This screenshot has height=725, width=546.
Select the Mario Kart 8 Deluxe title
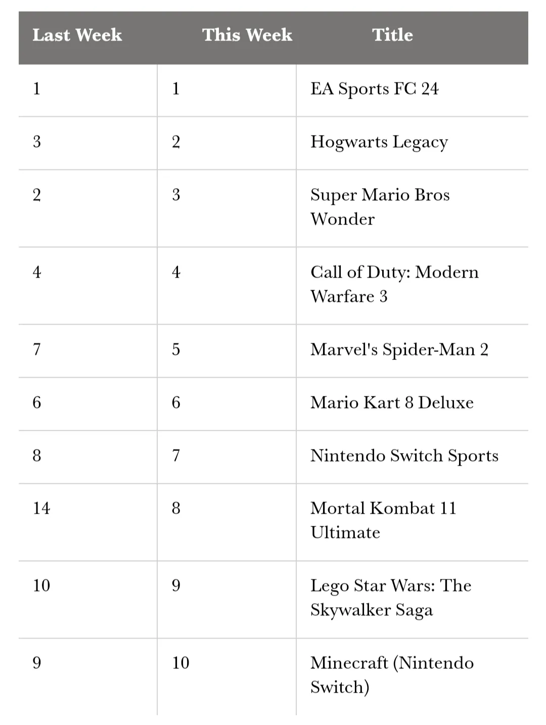pyautogui.click(x=392, y=403)
